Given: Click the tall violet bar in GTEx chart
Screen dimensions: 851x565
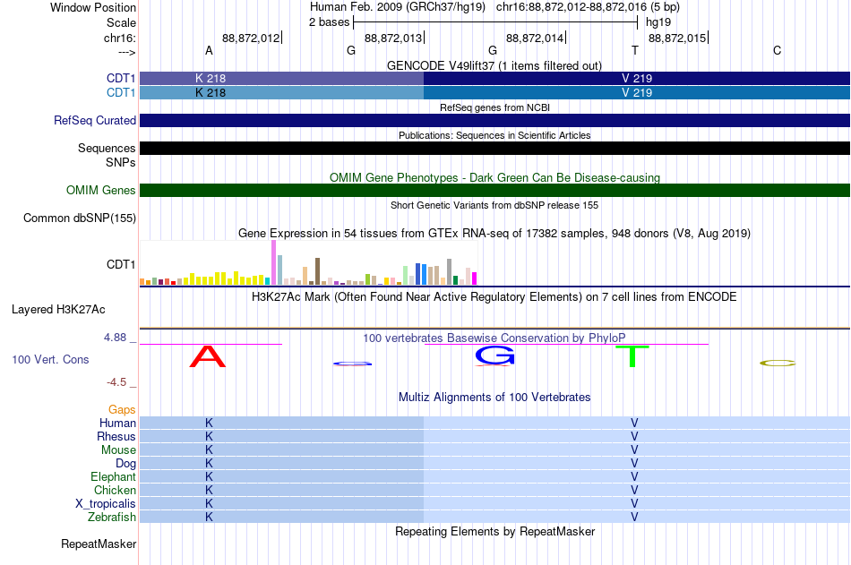Looking at the screenshot, I should [273, 262].
